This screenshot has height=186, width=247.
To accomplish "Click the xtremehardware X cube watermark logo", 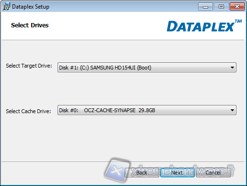I will 118,170.
